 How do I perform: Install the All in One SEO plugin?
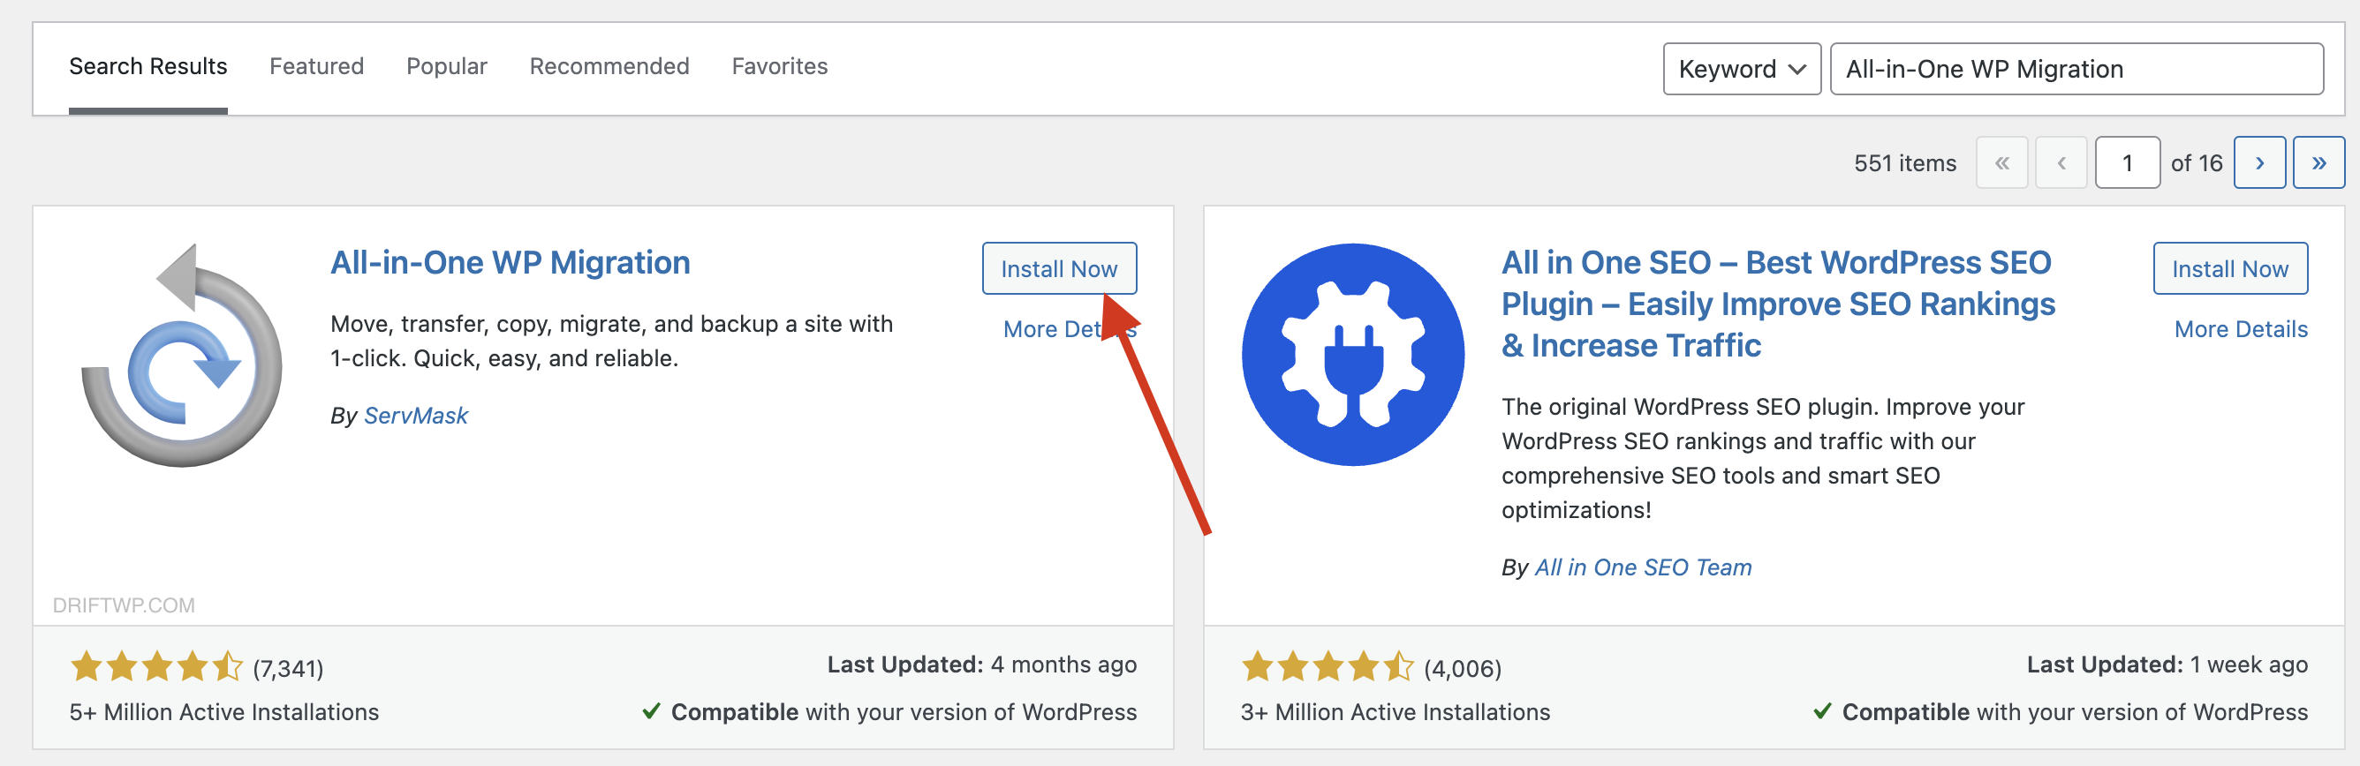click(x=2230, y=268)
